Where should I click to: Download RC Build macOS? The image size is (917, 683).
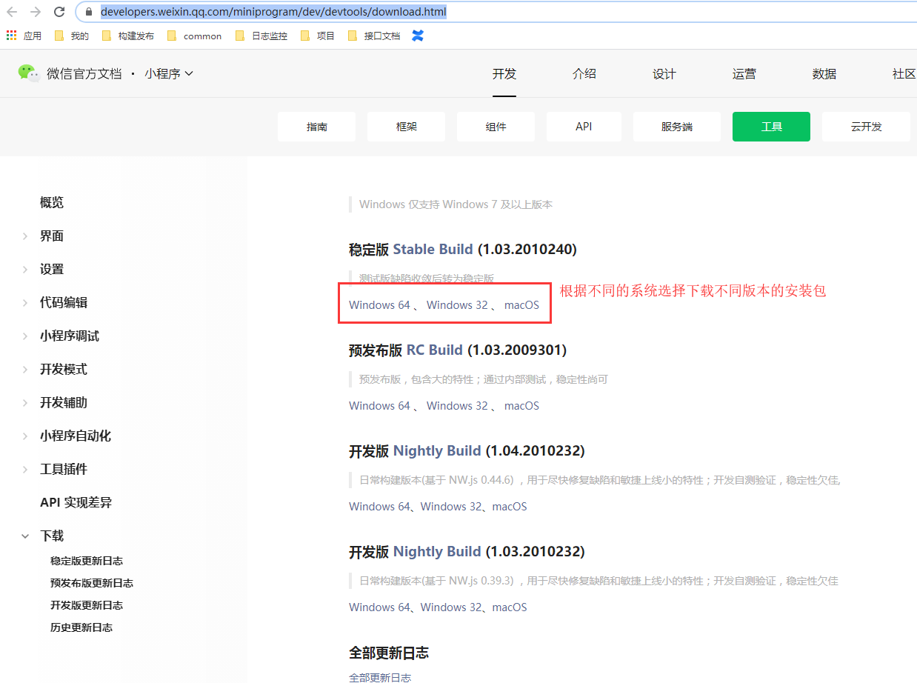(x=521, y=406)
